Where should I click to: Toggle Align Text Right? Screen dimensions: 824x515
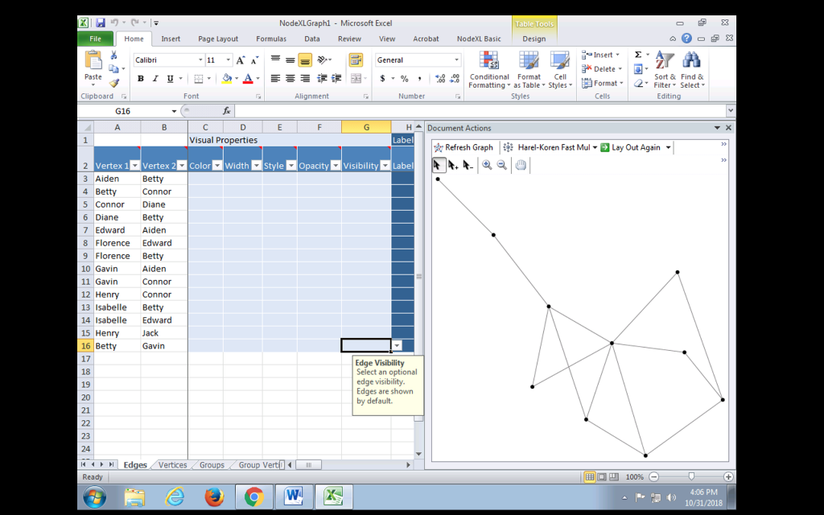305,78
